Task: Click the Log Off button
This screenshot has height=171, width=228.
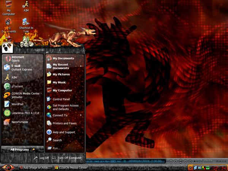Action: click(x=41, y=158)
